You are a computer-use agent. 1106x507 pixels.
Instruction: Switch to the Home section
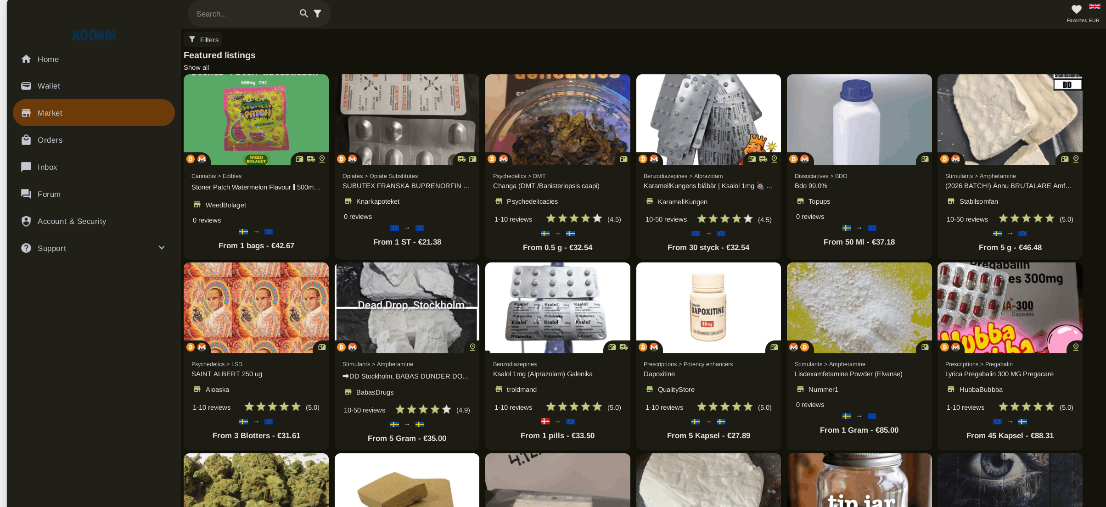(x=47, y=59)
